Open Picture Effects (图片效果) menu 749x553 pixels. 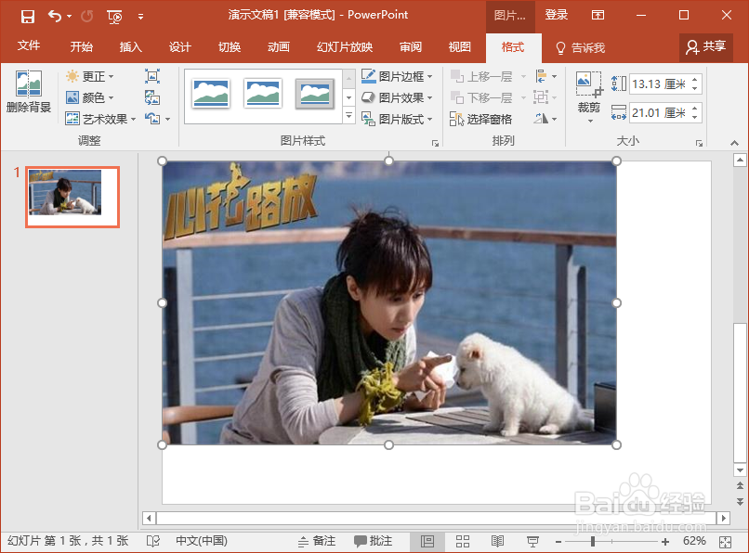point(397,97)
